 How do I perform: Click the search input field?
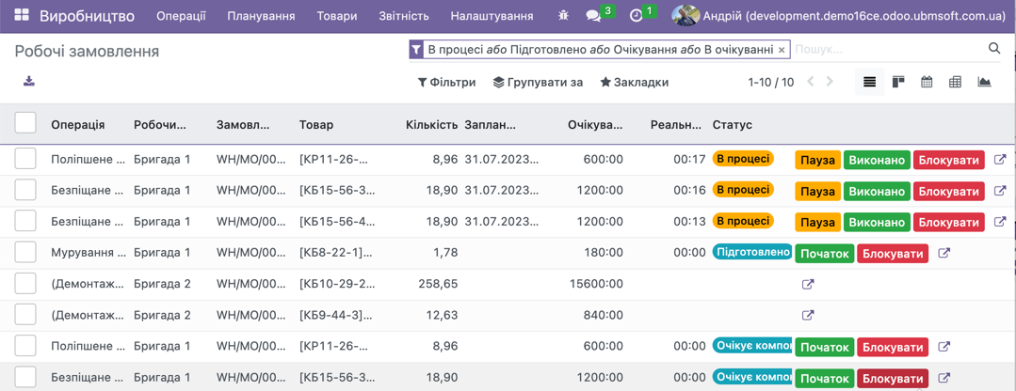(x=888, y=49)
